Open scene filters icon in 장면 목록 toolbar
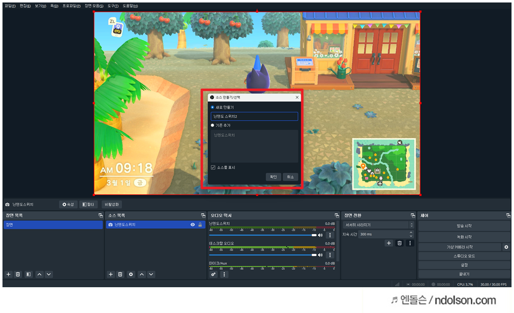Image resolution: width=514 pixels, height=313 pixels. 28,274
